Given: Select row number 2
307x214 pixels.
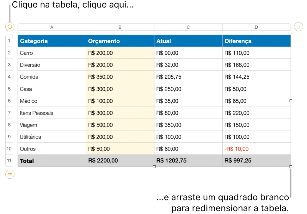Looking at the screenshot, I should 9,53.
